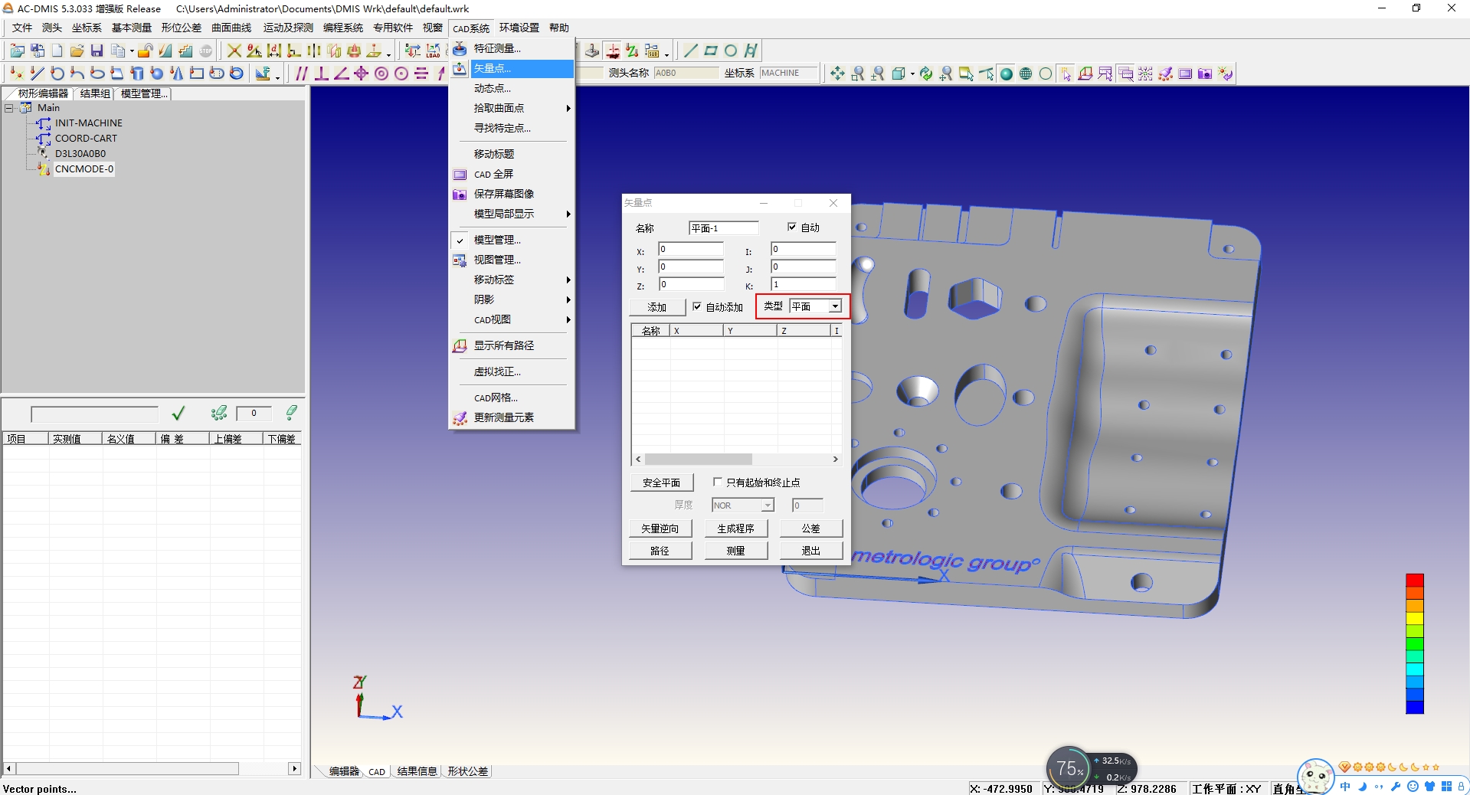This screenshot has height=795, width=1470.
Task: Click the red swatch on the color scale
Action: click(x=1416, y=580)
